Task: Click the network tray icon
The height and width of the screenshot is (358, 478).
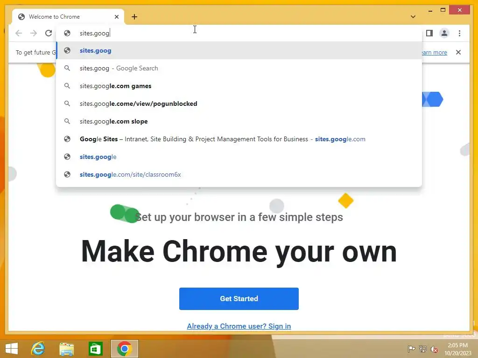Action: point(423,349)
